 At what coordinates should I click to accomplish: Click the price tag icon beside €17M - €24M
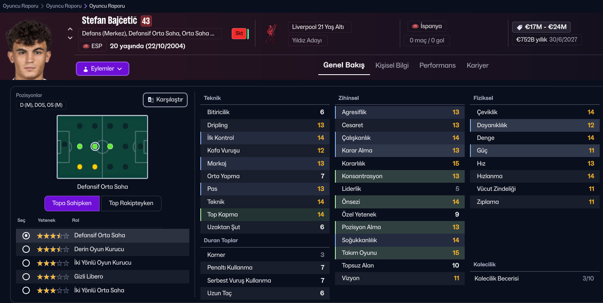pyautogui.click(x=519, y=27)
